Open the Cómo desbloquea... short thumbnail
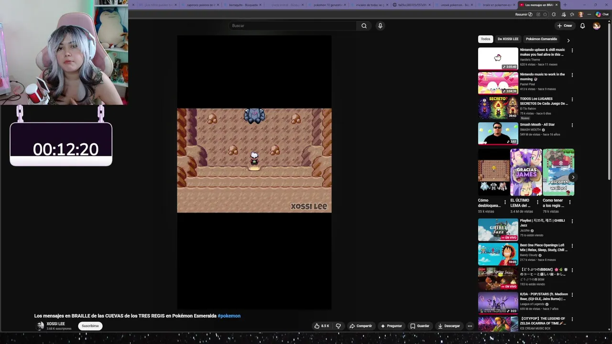Viewport: 612px width, 344px height. (x=493, y=172)
